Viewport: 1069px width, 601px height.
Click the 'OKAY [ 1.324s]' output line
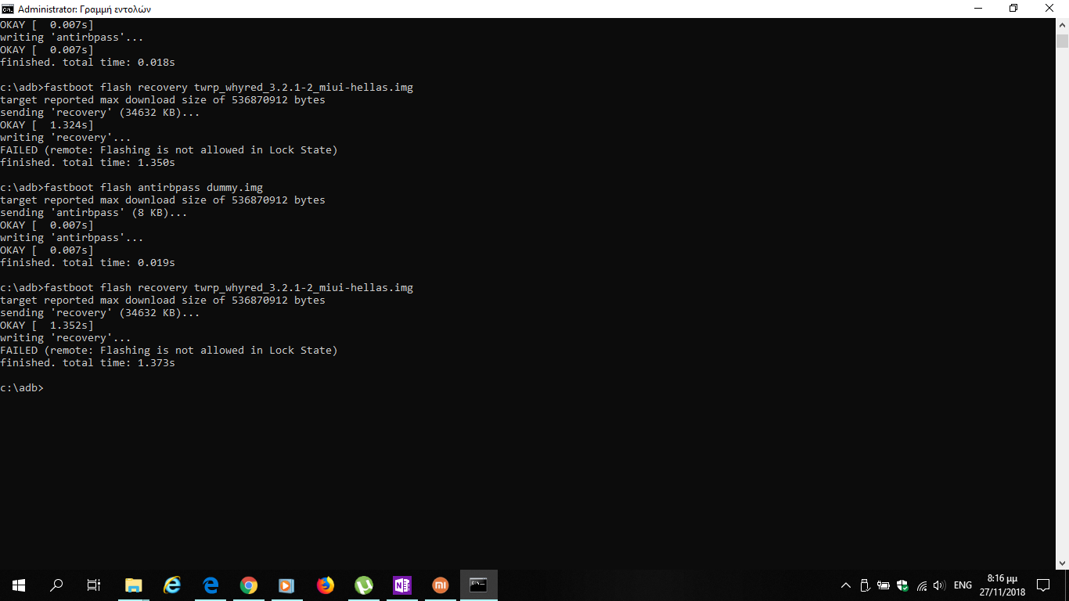tap(47, 125)
